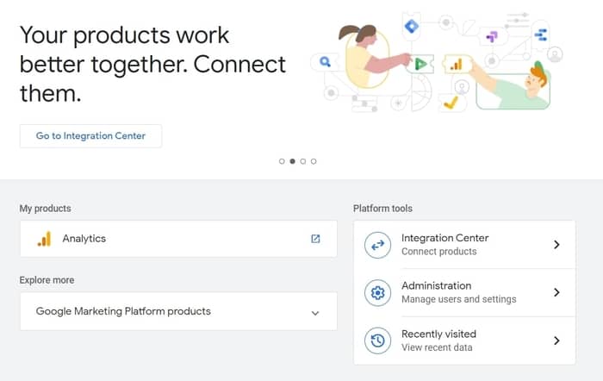Click the Analytics bar-chart logo in My products

point(44,239)
